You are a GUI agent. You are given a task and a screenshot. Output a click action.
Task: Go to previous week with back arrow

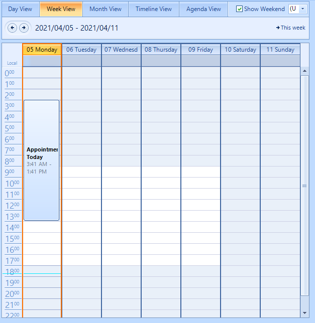[12, 28]
